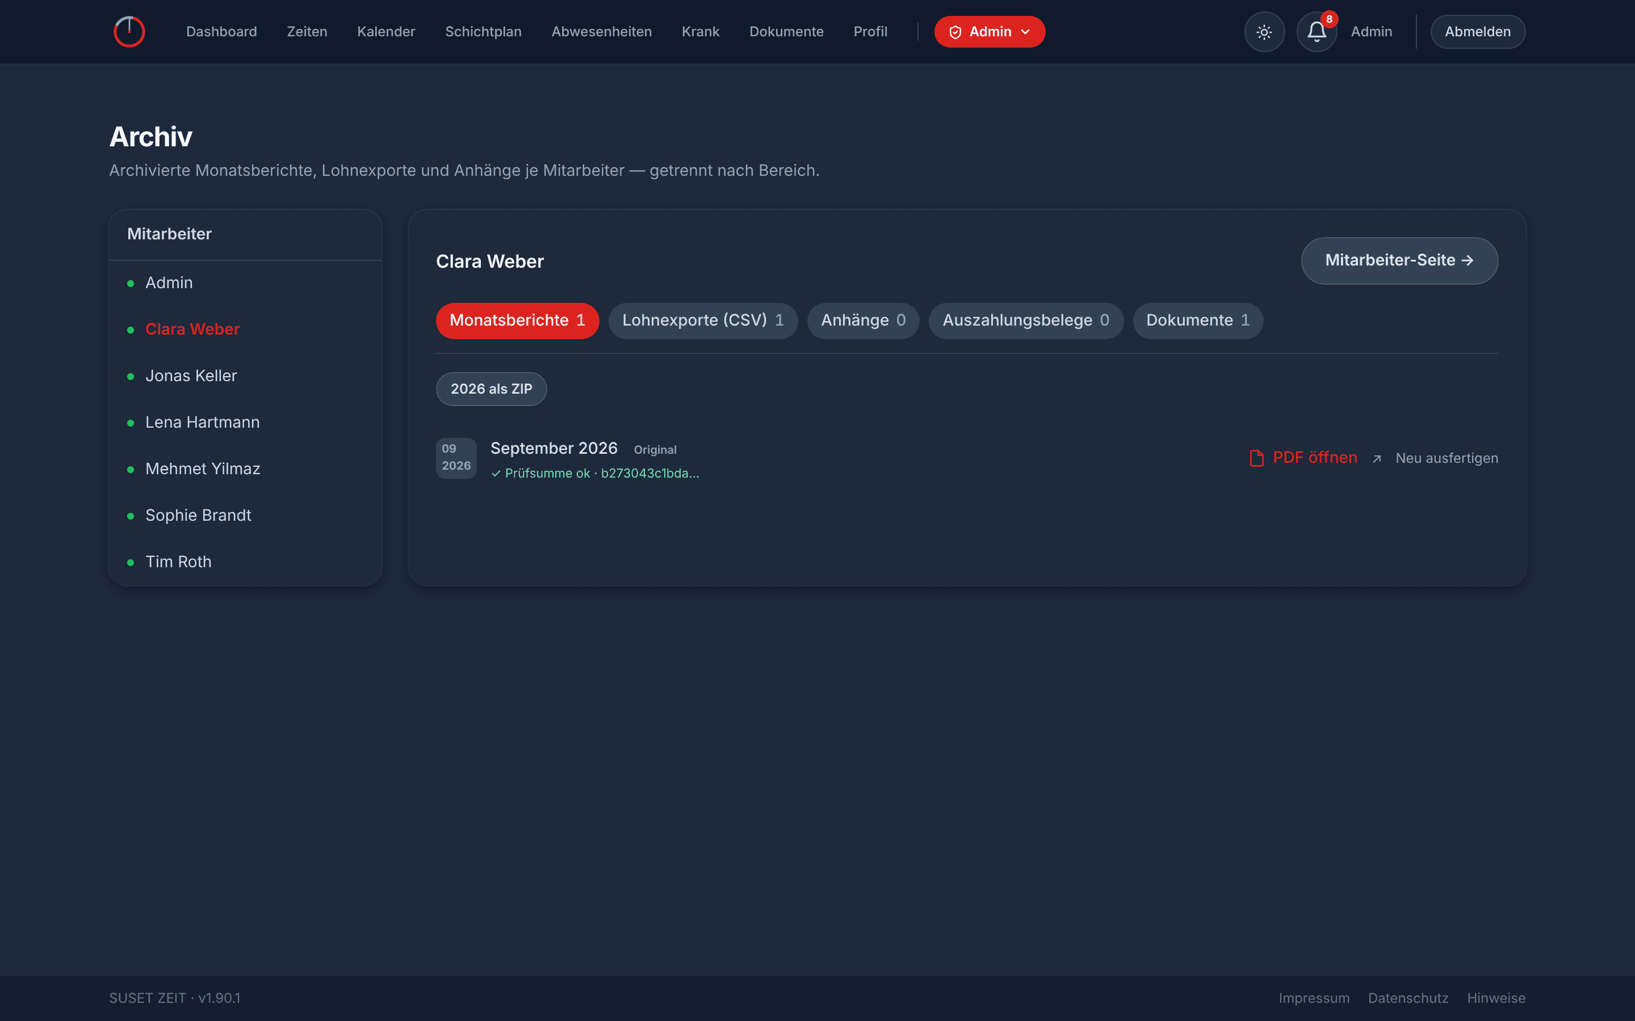The image size is (1635, 1021).
Task: Open the Admin dropdown menu
Action: (x=989, y=32)
